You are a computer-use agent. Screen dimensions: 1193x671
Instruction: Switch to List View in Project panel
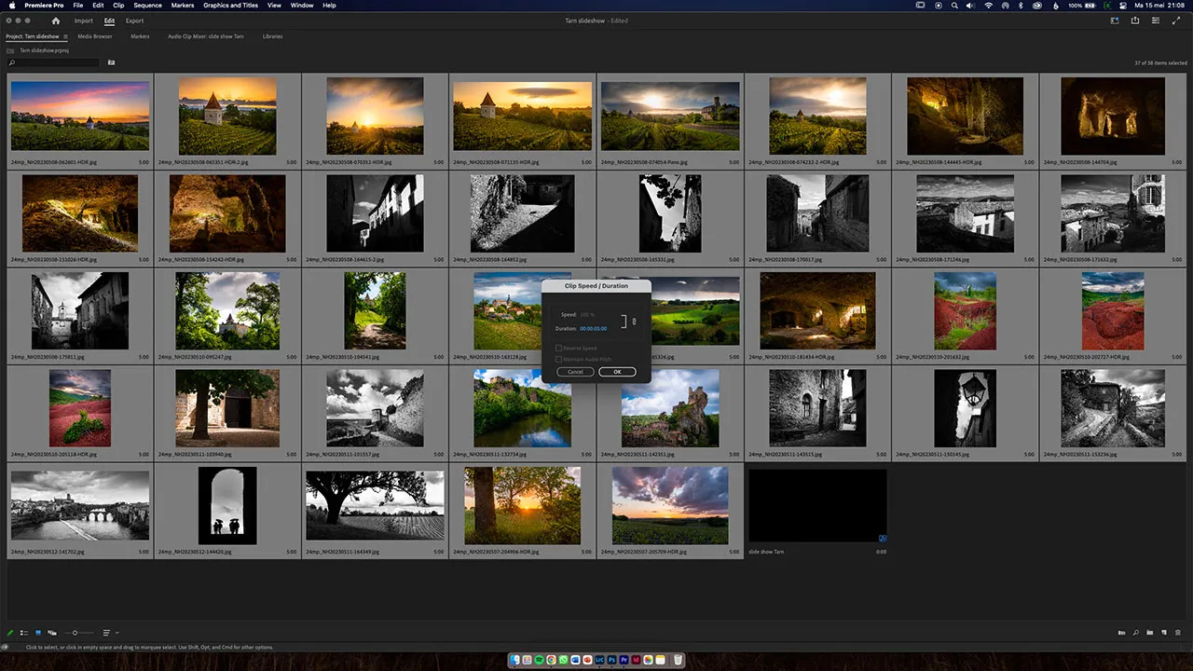coord(23,633)
